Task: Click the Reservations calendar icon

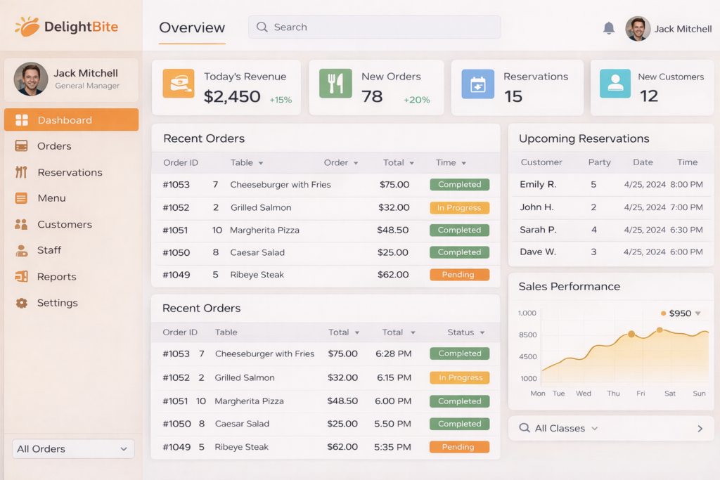Action: (477, 84)
